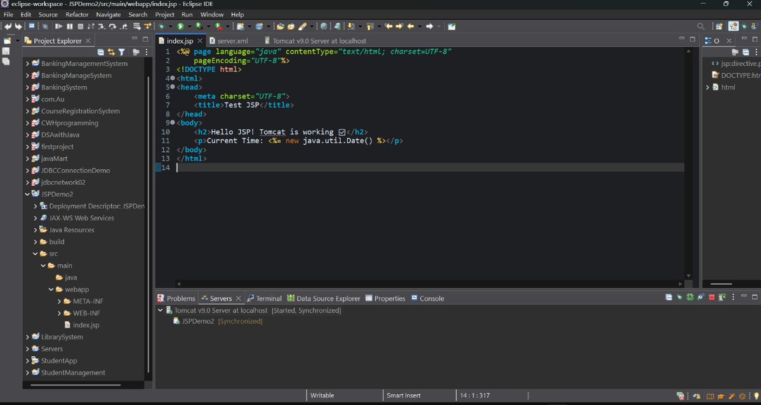This screenshot has width=761, height=405.
Task: Toggle the fold marker on line 9 body
Action: (173, 122)
